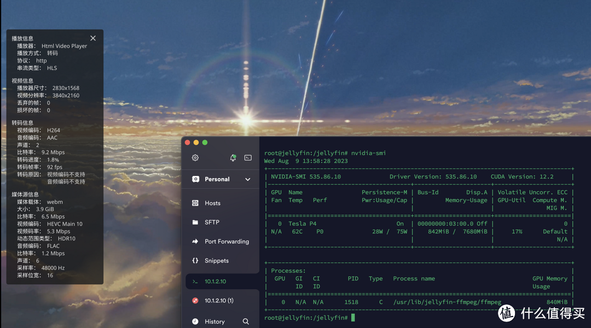
Task: Click the search icon beside History
Action: [246, 321]
